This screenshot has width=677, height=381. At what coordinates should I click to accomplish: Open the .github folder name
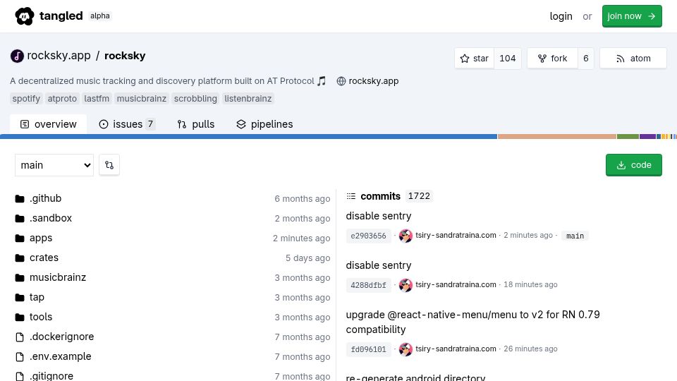(x=45, y=199)
